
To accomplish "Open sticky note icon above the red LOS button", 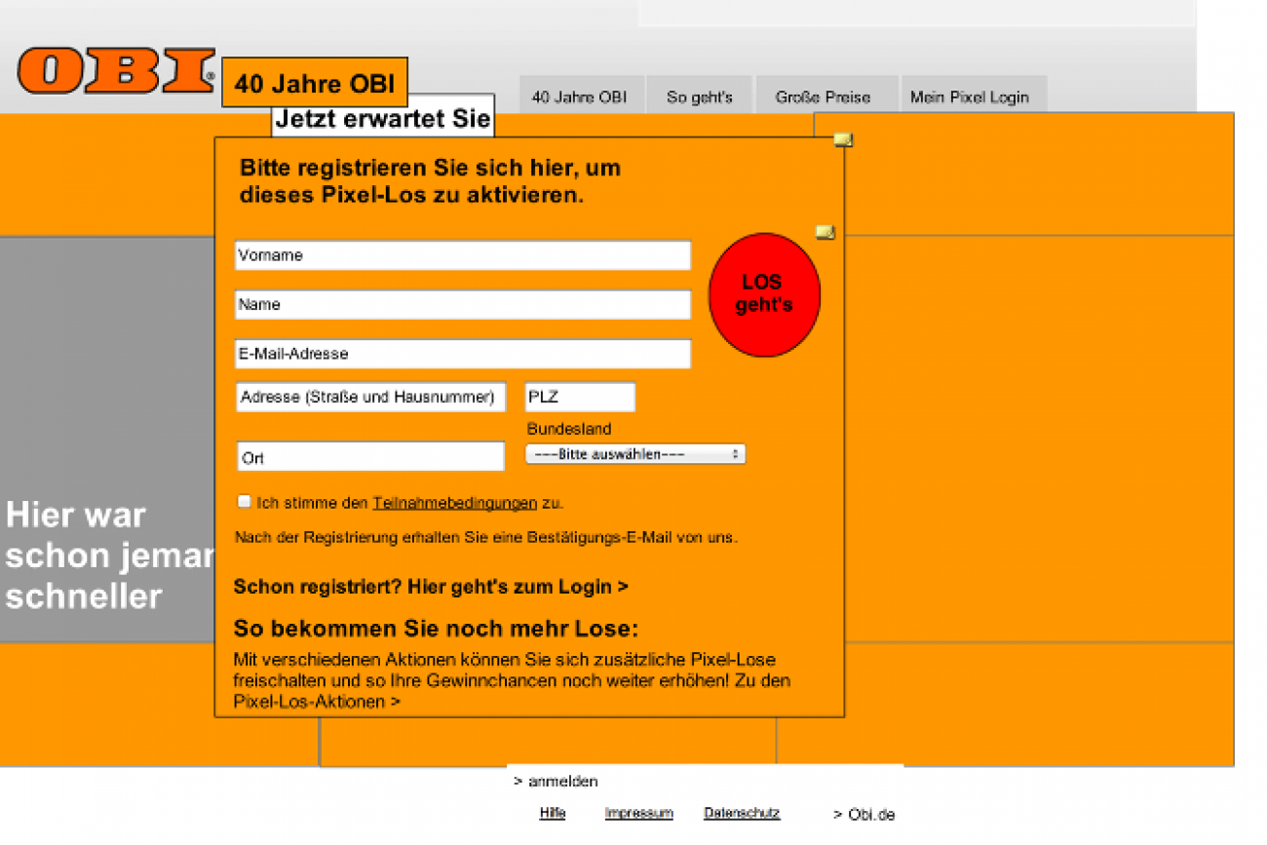I will point(825,232).
